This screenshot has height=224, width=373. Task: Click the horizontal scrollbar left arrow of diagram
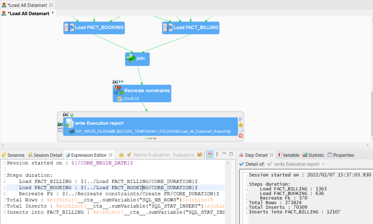(3, 145)
